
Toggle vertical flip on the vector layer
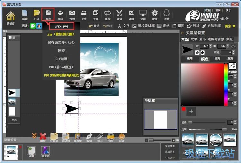202,52
